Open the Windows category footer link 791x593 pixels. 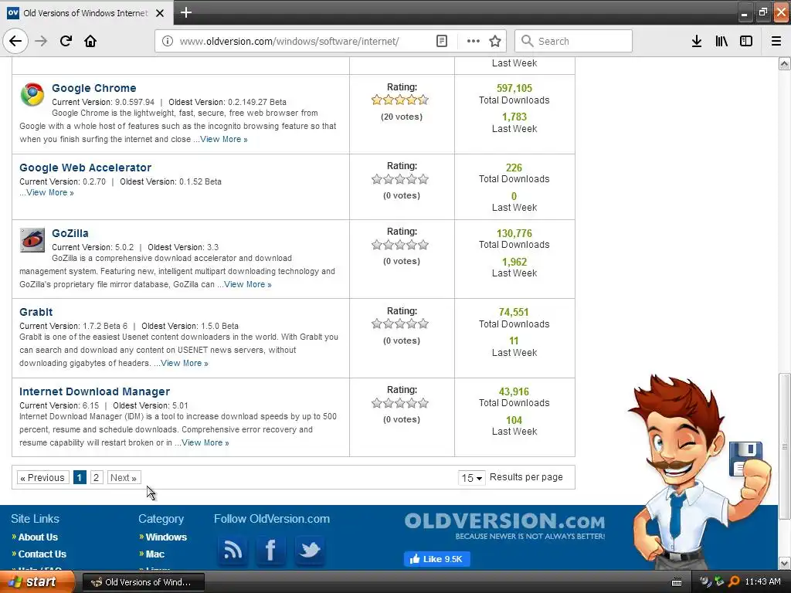coord(166,537)
